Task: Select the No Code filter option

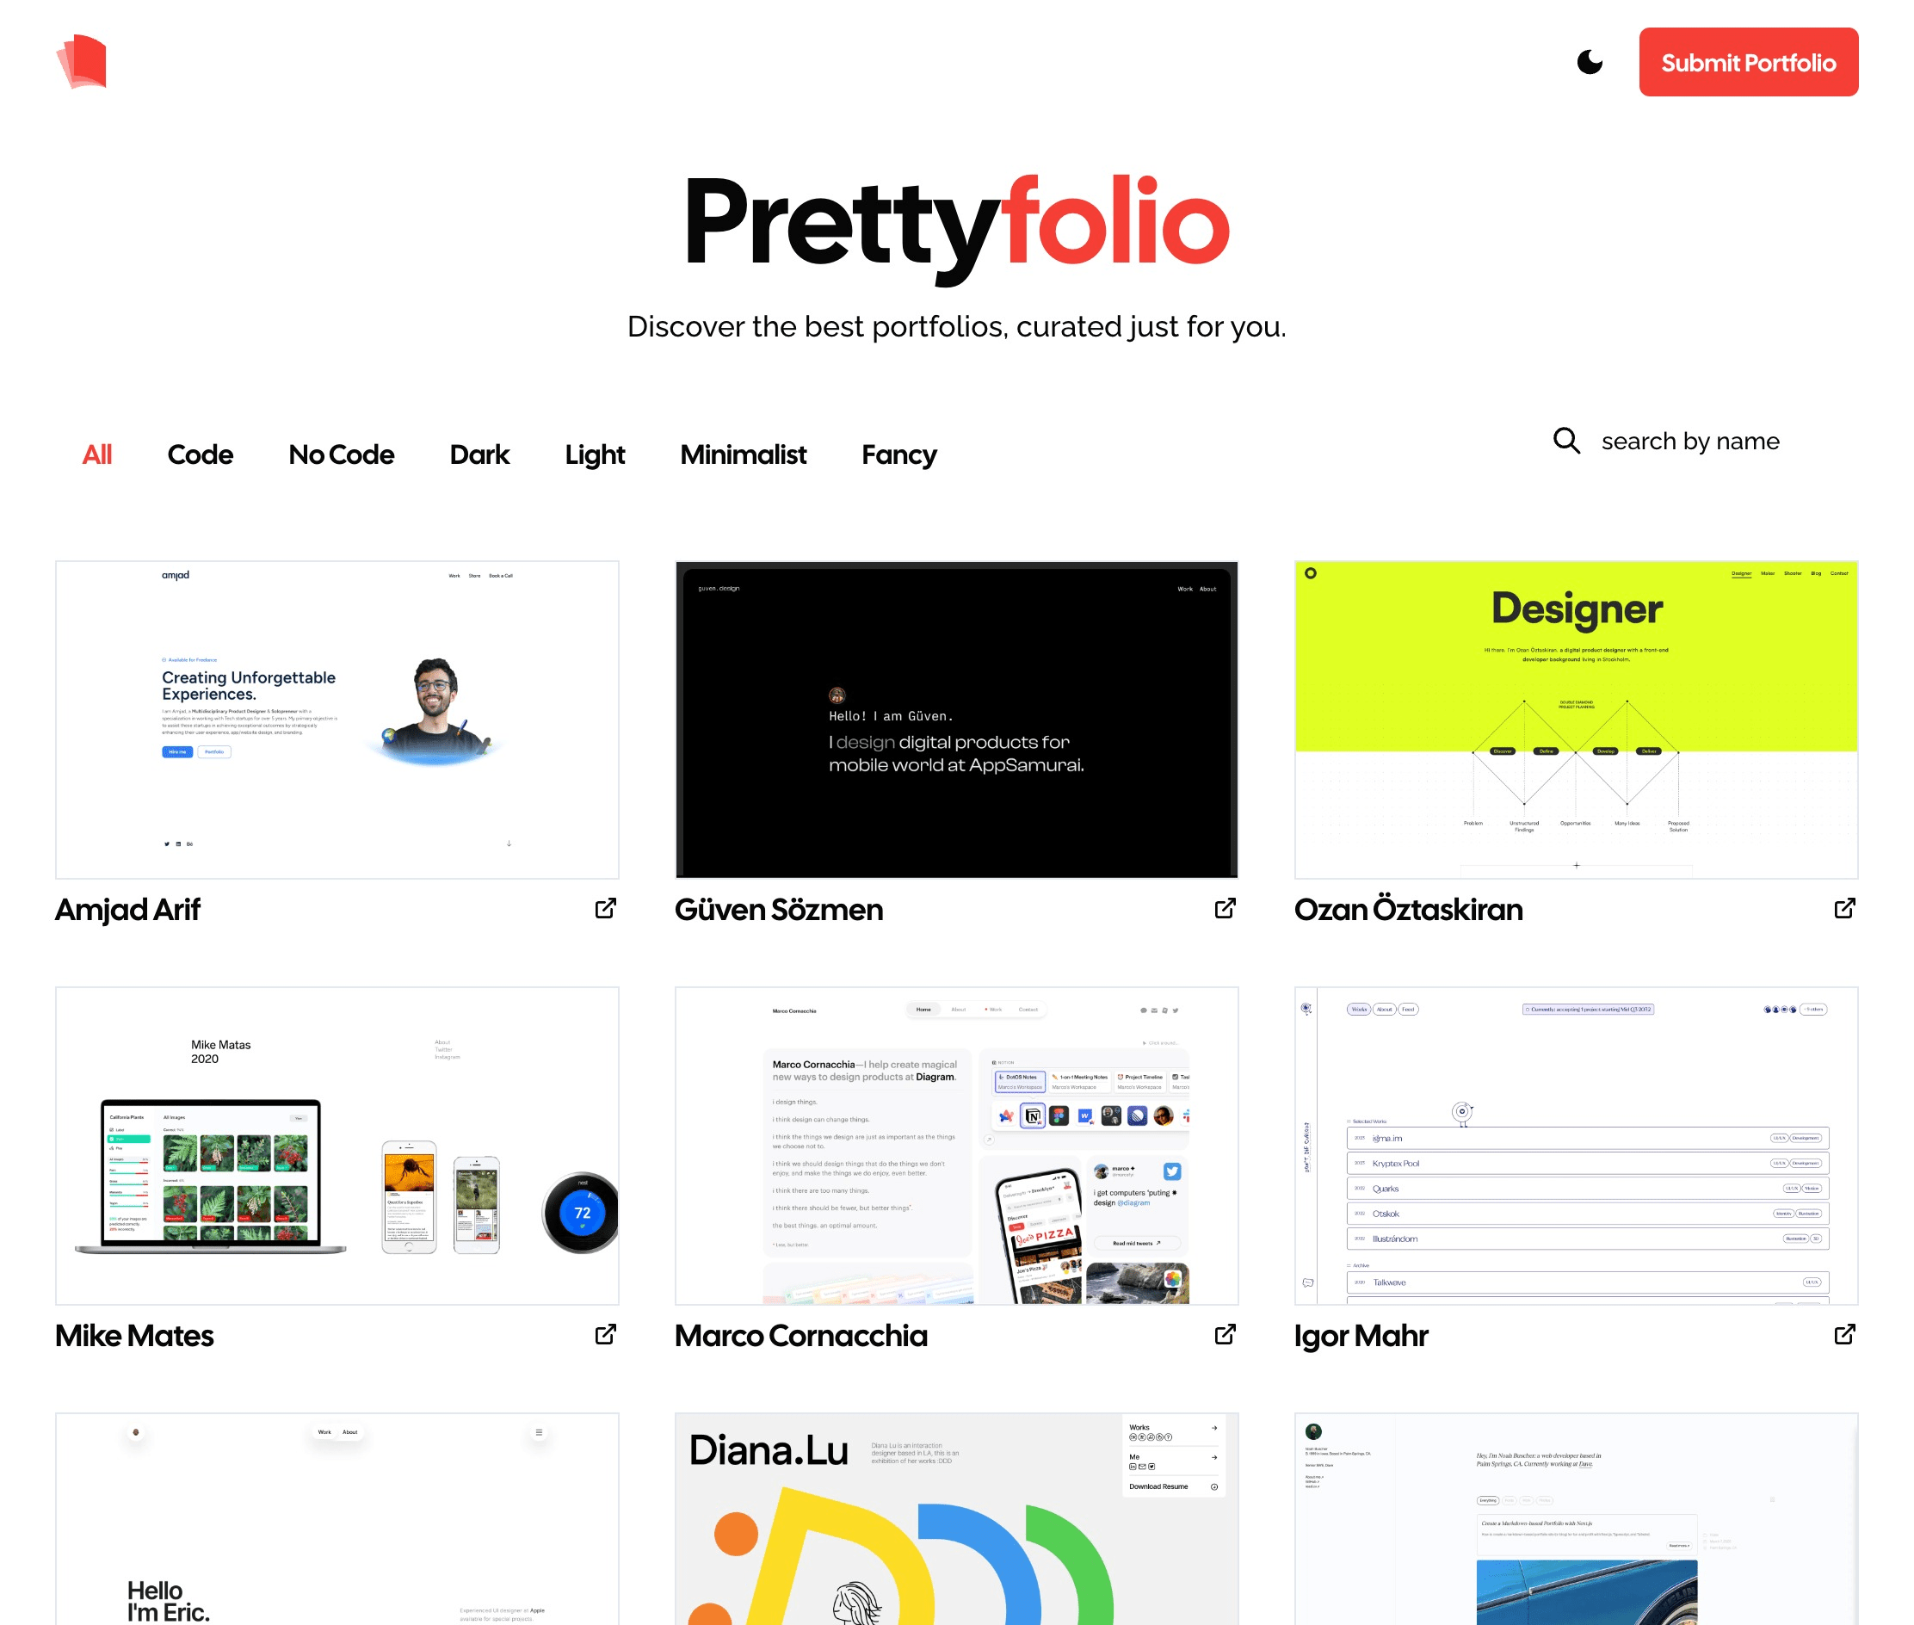Action: tap(340, 453)
